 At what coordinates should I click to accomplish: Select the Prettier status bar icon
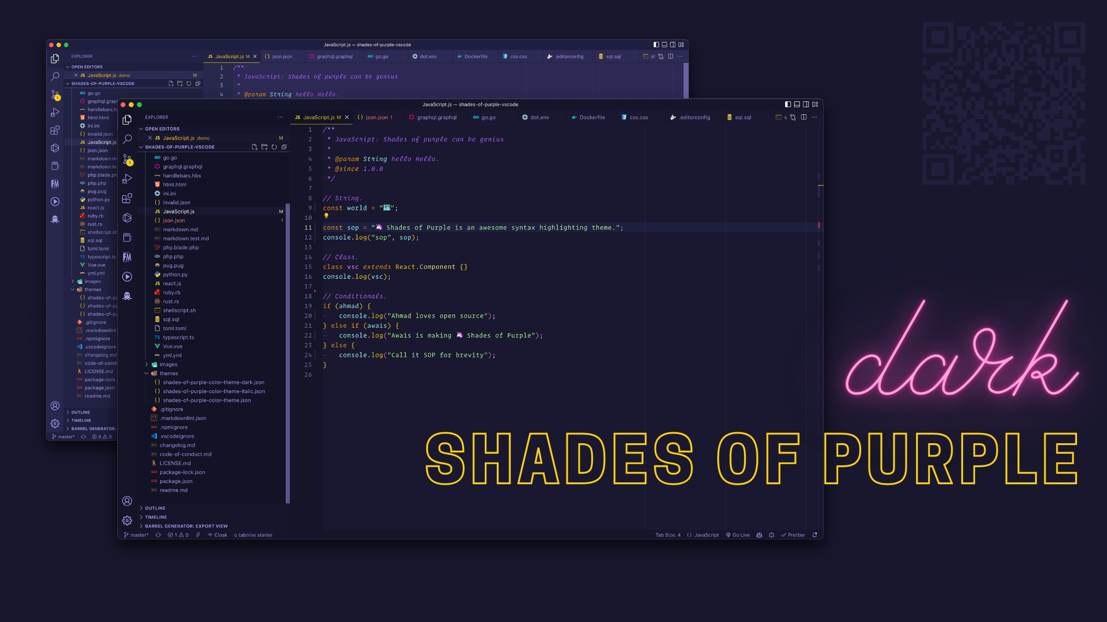click(792, 534)
